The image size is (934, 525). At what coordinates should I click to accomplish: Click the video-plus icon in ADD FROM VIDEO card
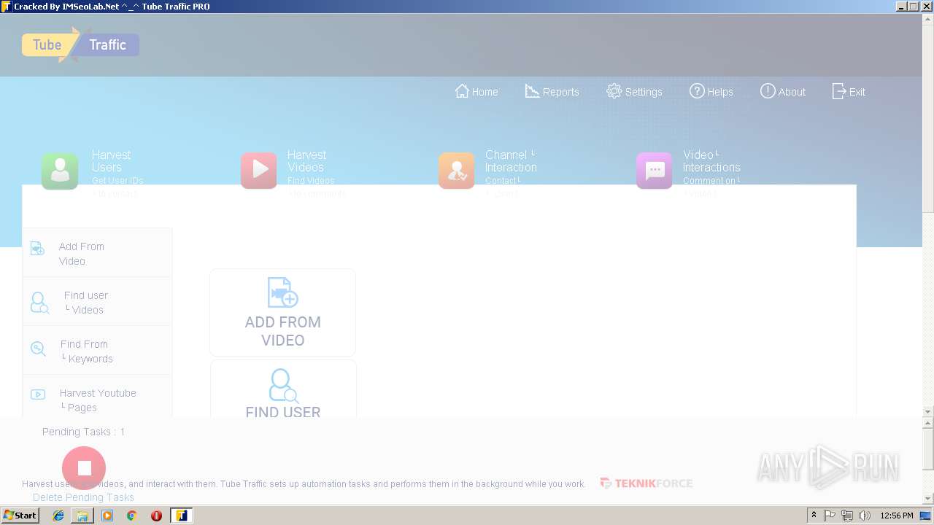tap(282, 292)
